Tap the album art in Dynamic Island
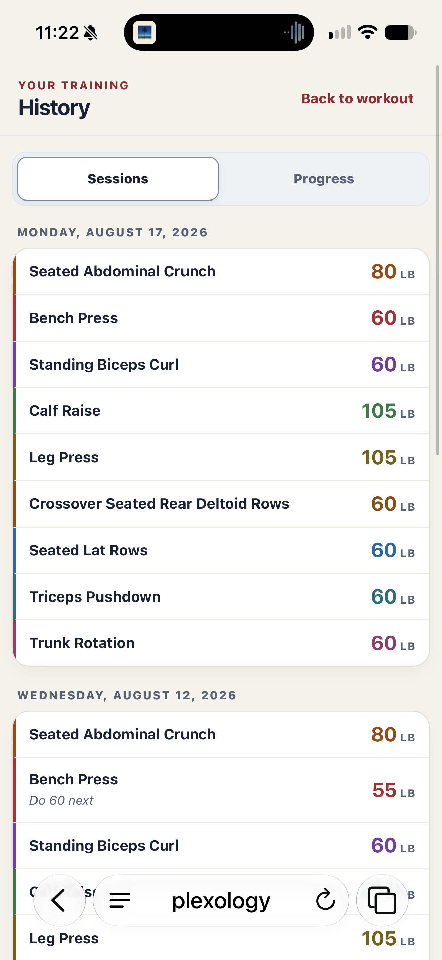 coord(145,33)
